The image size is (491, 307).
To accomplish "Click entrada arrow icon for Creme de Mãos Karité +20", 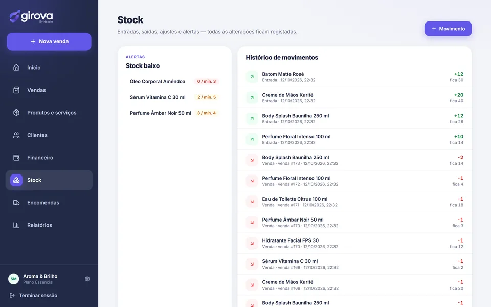I will 252,98.
